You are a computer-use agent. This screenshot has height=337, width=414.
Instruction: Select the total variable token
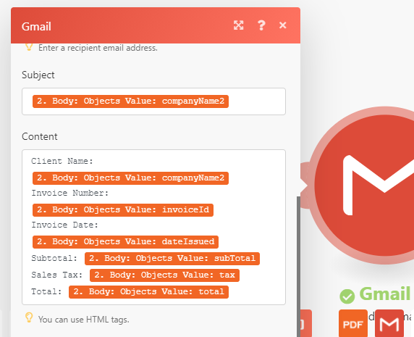coord(148,292)
